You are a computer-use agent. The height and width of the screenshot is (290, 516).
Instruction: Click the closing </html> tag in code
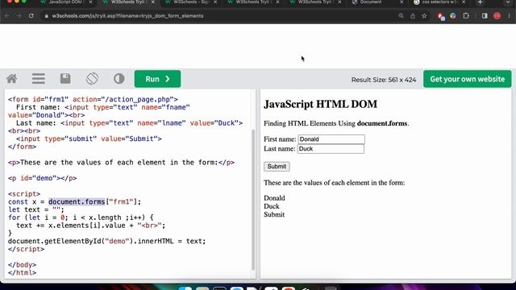point(23,272)
